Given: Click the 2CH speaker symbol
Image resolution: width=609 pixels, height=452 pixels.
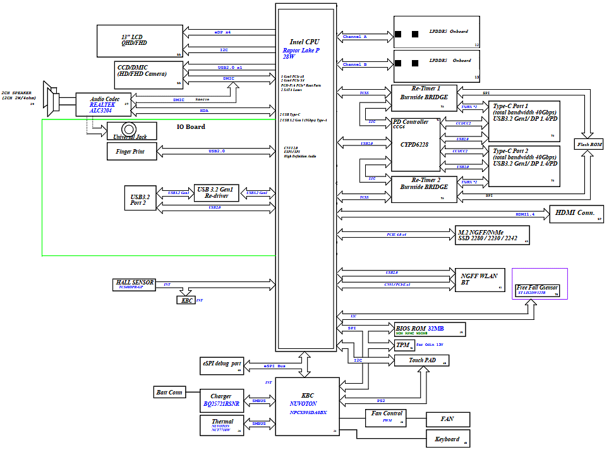Looking at the screenshot, I should 52,99.
